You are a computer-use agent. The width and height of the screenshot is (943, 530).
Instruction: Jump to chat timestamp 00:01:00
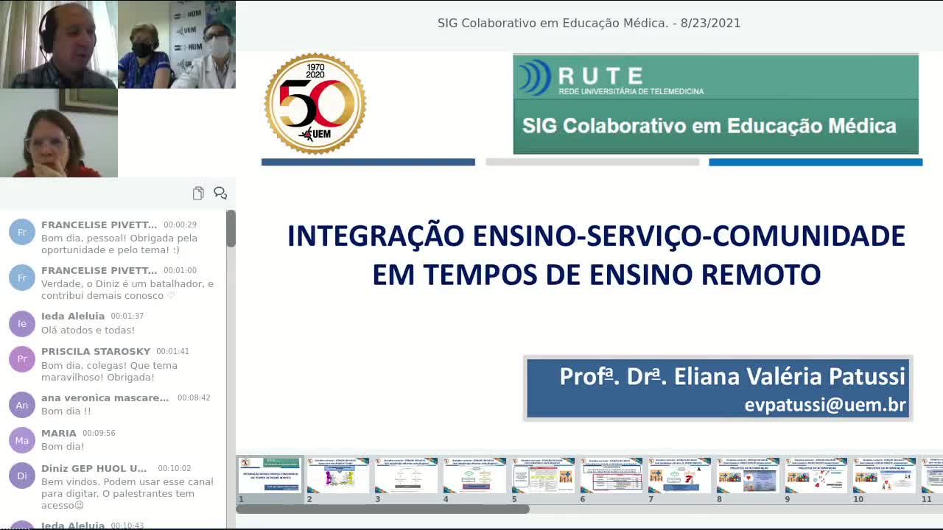(x=180, y=271)
